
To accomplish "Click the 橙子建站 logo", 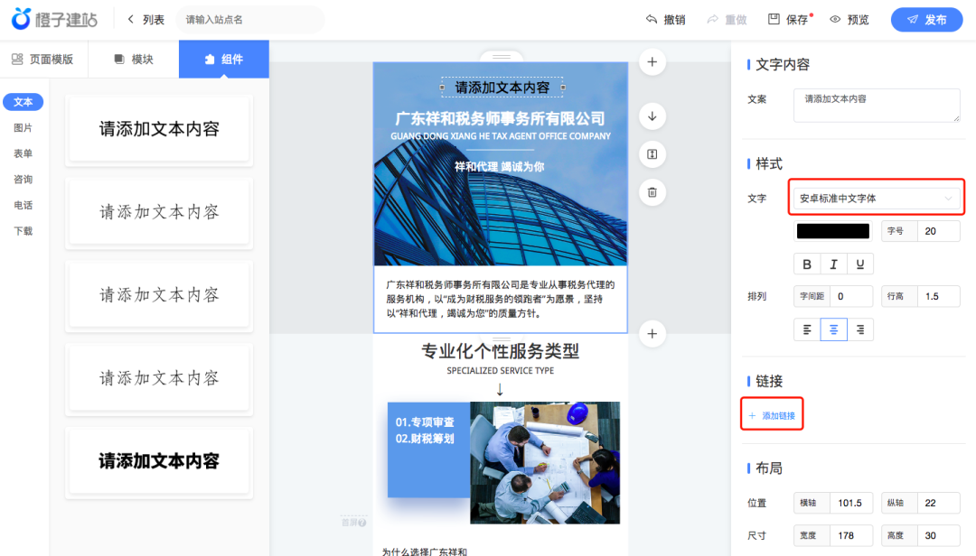I will coord(55,19).
